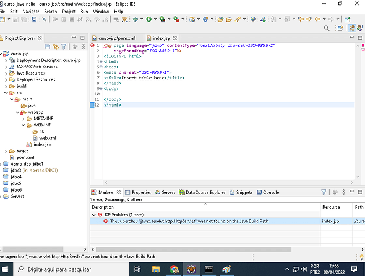Collapse the WEB-INF folder node
The width and height of the screenshot is (365, 276).
[x=23, y=125]
